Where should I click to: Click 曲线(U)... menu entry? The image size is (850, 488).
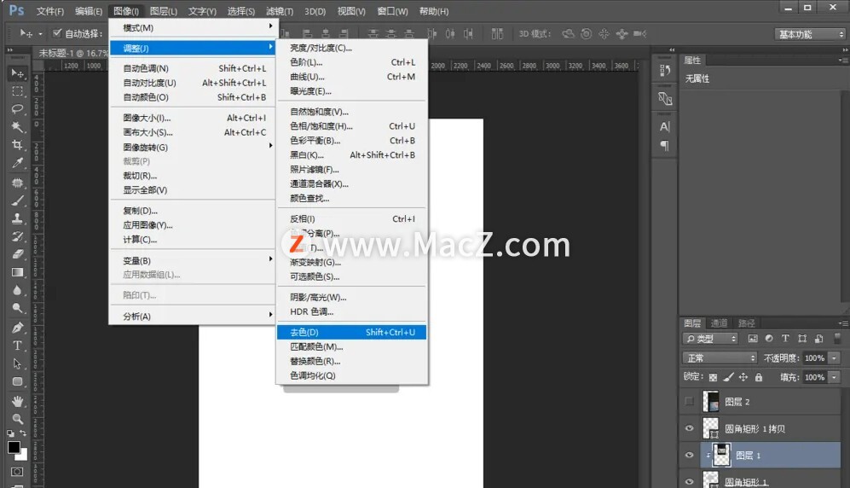(x=307, y=77)
